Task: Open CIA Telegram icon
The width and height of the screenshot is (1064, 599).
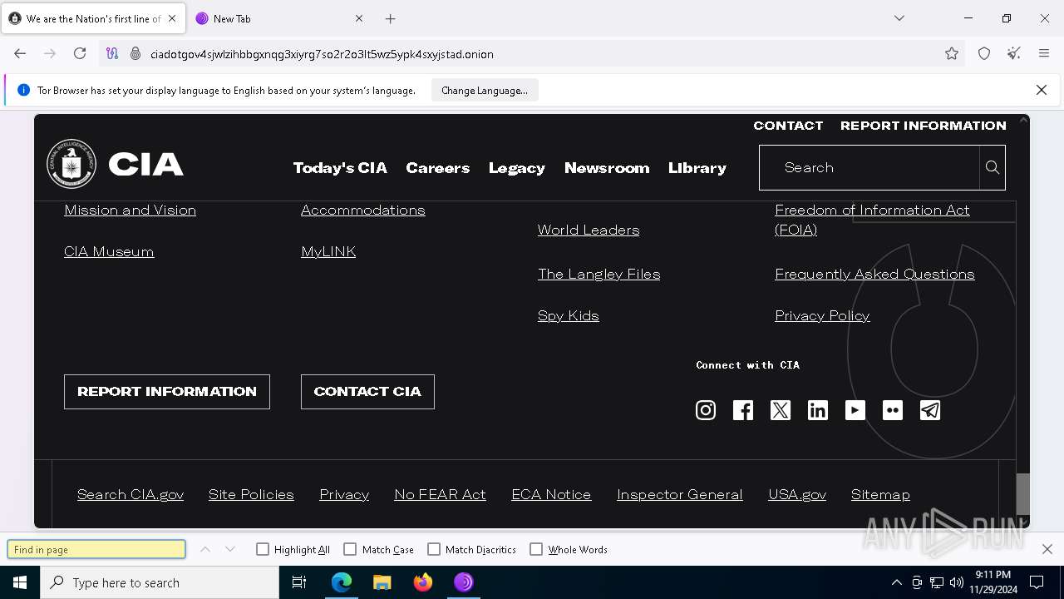Action: coord(930,410)
